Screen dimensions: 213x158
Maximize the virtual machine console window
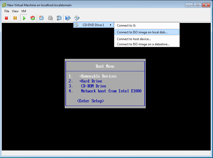point(197,5)
